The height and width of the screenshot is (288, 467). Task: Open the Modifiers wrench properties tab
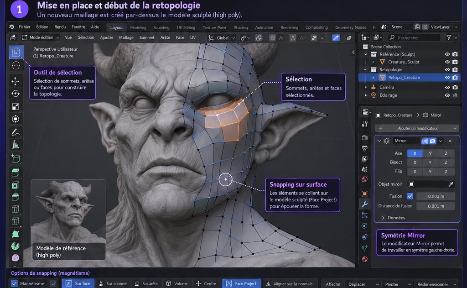[365, 204]
